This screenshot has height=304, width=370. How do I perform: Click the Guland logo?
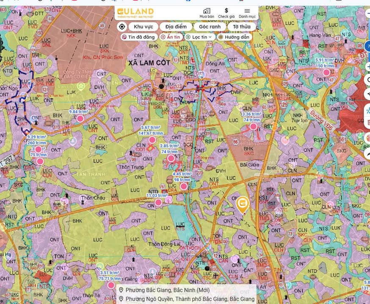135,12
